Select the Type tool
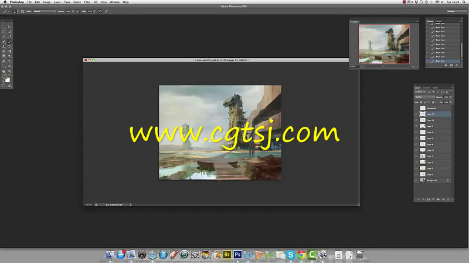 (9, 61)
